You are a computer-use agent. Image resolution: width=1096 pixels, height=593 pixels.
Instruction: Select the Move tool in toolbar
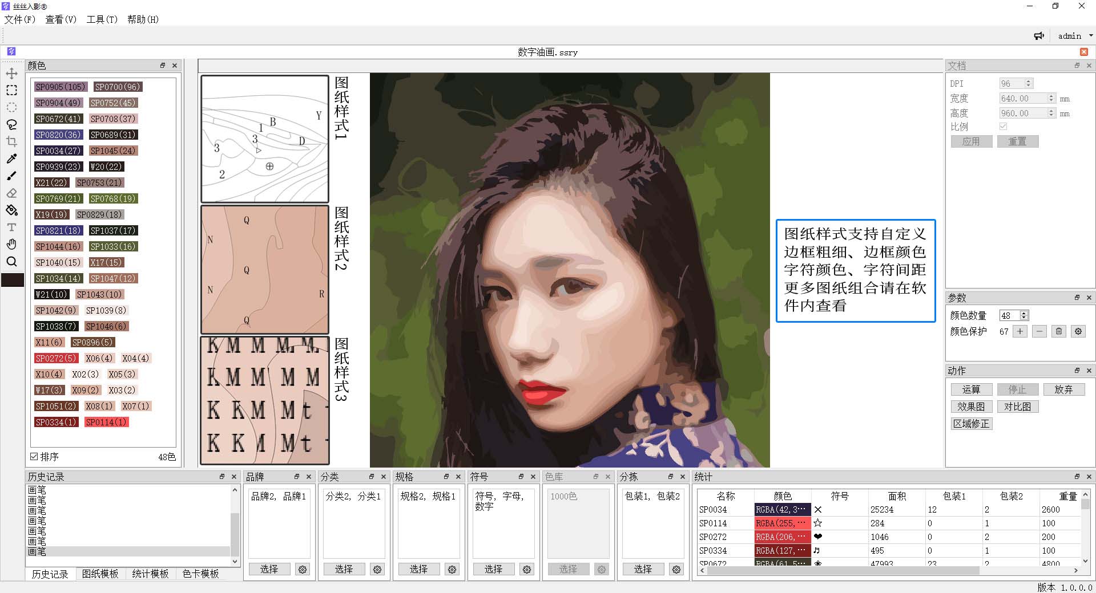tap(11, 74)
